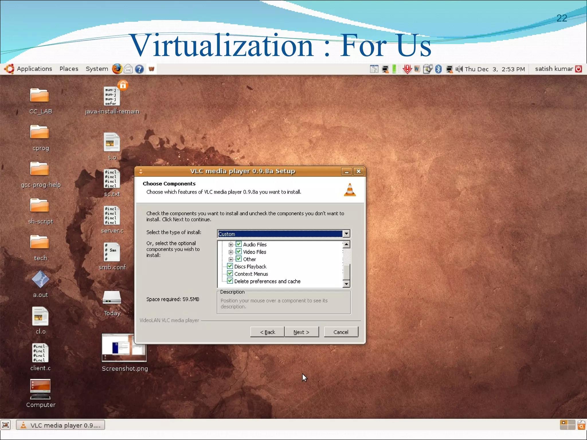This screenshot has width=587, height=440.
Task: Open the Trash applet in bottom panel
Action: pyautogui.click(x=581, y=425)
